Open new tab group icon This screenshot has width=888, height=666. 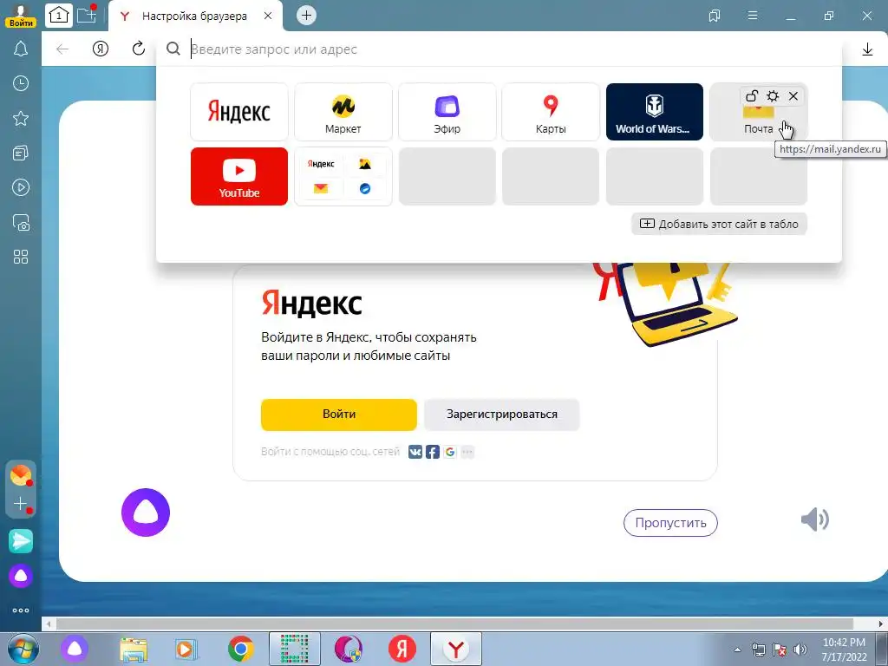87,15
